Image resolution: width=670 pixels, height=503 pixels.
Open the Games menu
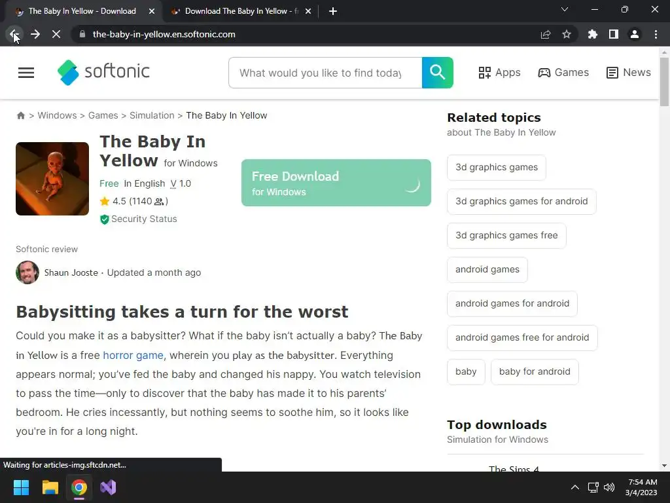(563, 73)
